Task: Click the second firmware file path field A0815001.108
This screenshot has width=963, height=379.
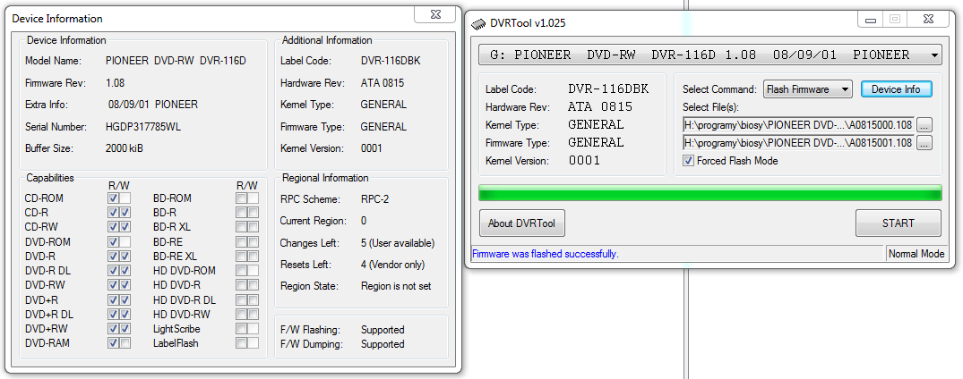Action: tap(798, 143)
